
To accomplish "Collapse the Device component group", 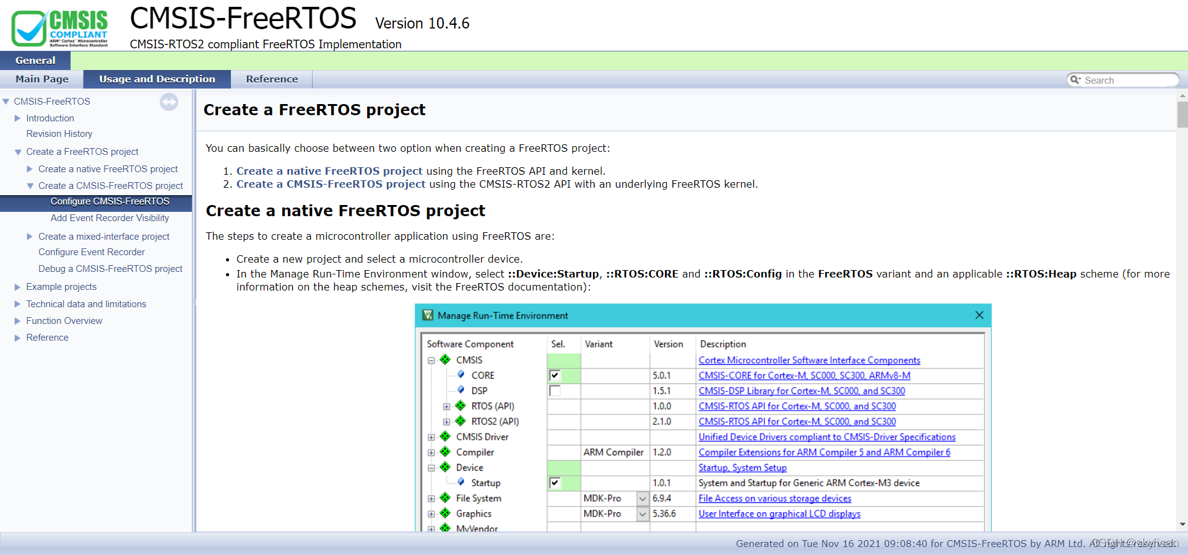I will click(x=431, y=468).
